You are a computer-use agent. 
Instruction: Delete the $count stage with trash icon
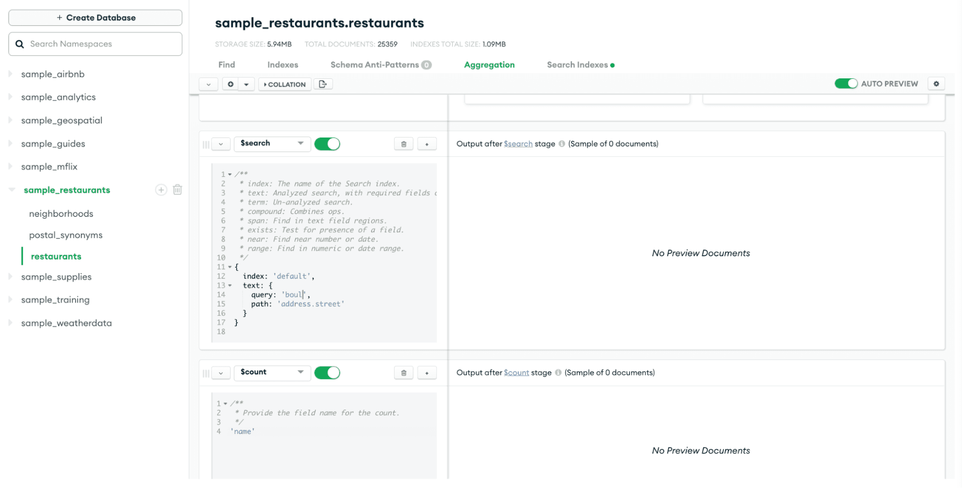pyautogui.click(x=403, y=373)
